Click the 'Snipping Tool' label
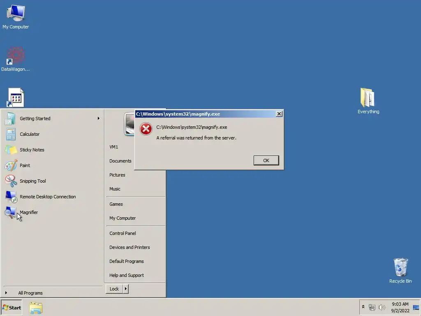 [33, 181]
